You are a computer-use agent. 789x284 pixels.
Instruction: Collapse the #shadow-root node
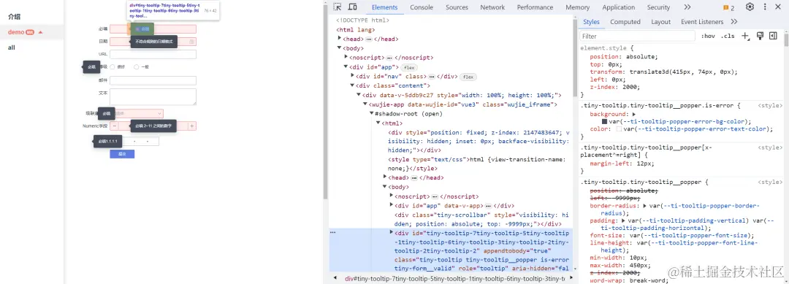click(x=371, y=114)
